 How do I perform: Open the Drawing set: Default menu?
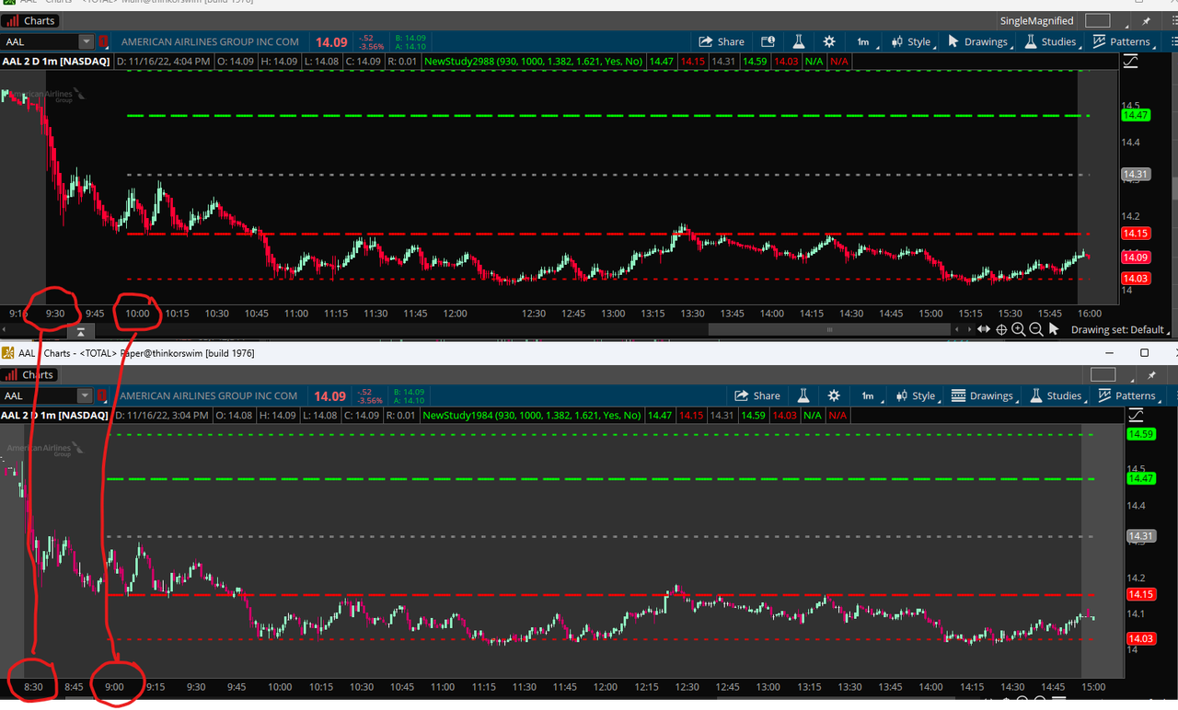1120,329
